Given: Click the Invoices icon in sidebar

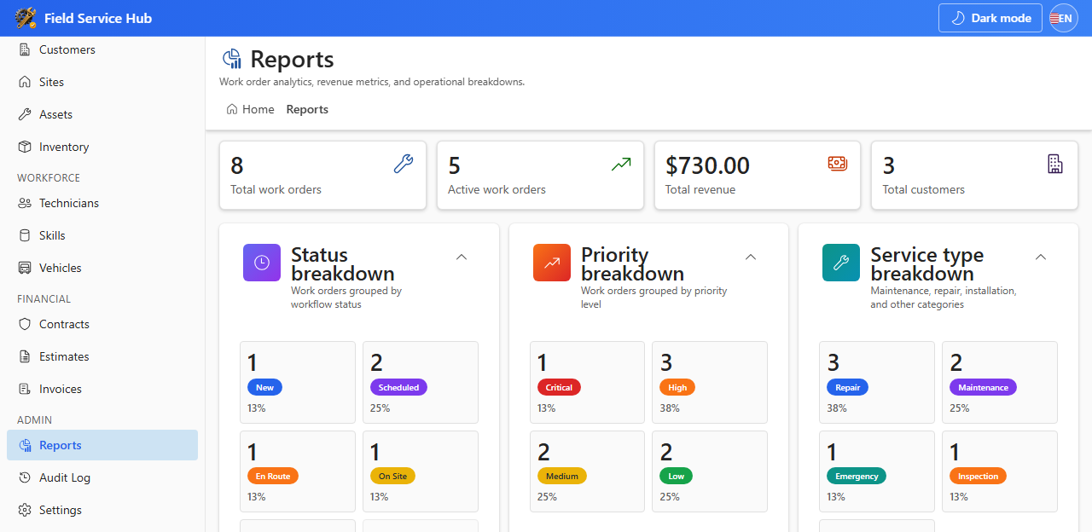Looking at the screenshot, I should point(25,389).
